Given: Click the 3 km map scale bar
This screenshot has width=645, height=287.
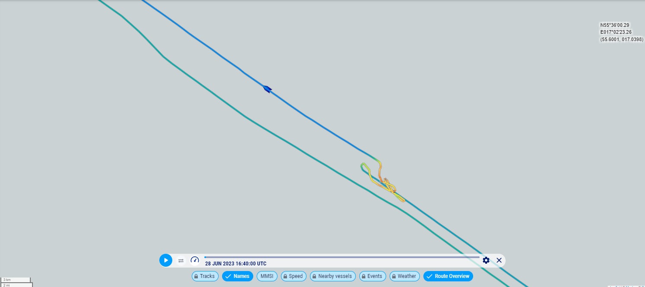Looking at the screenshot, I should [15, 280].
